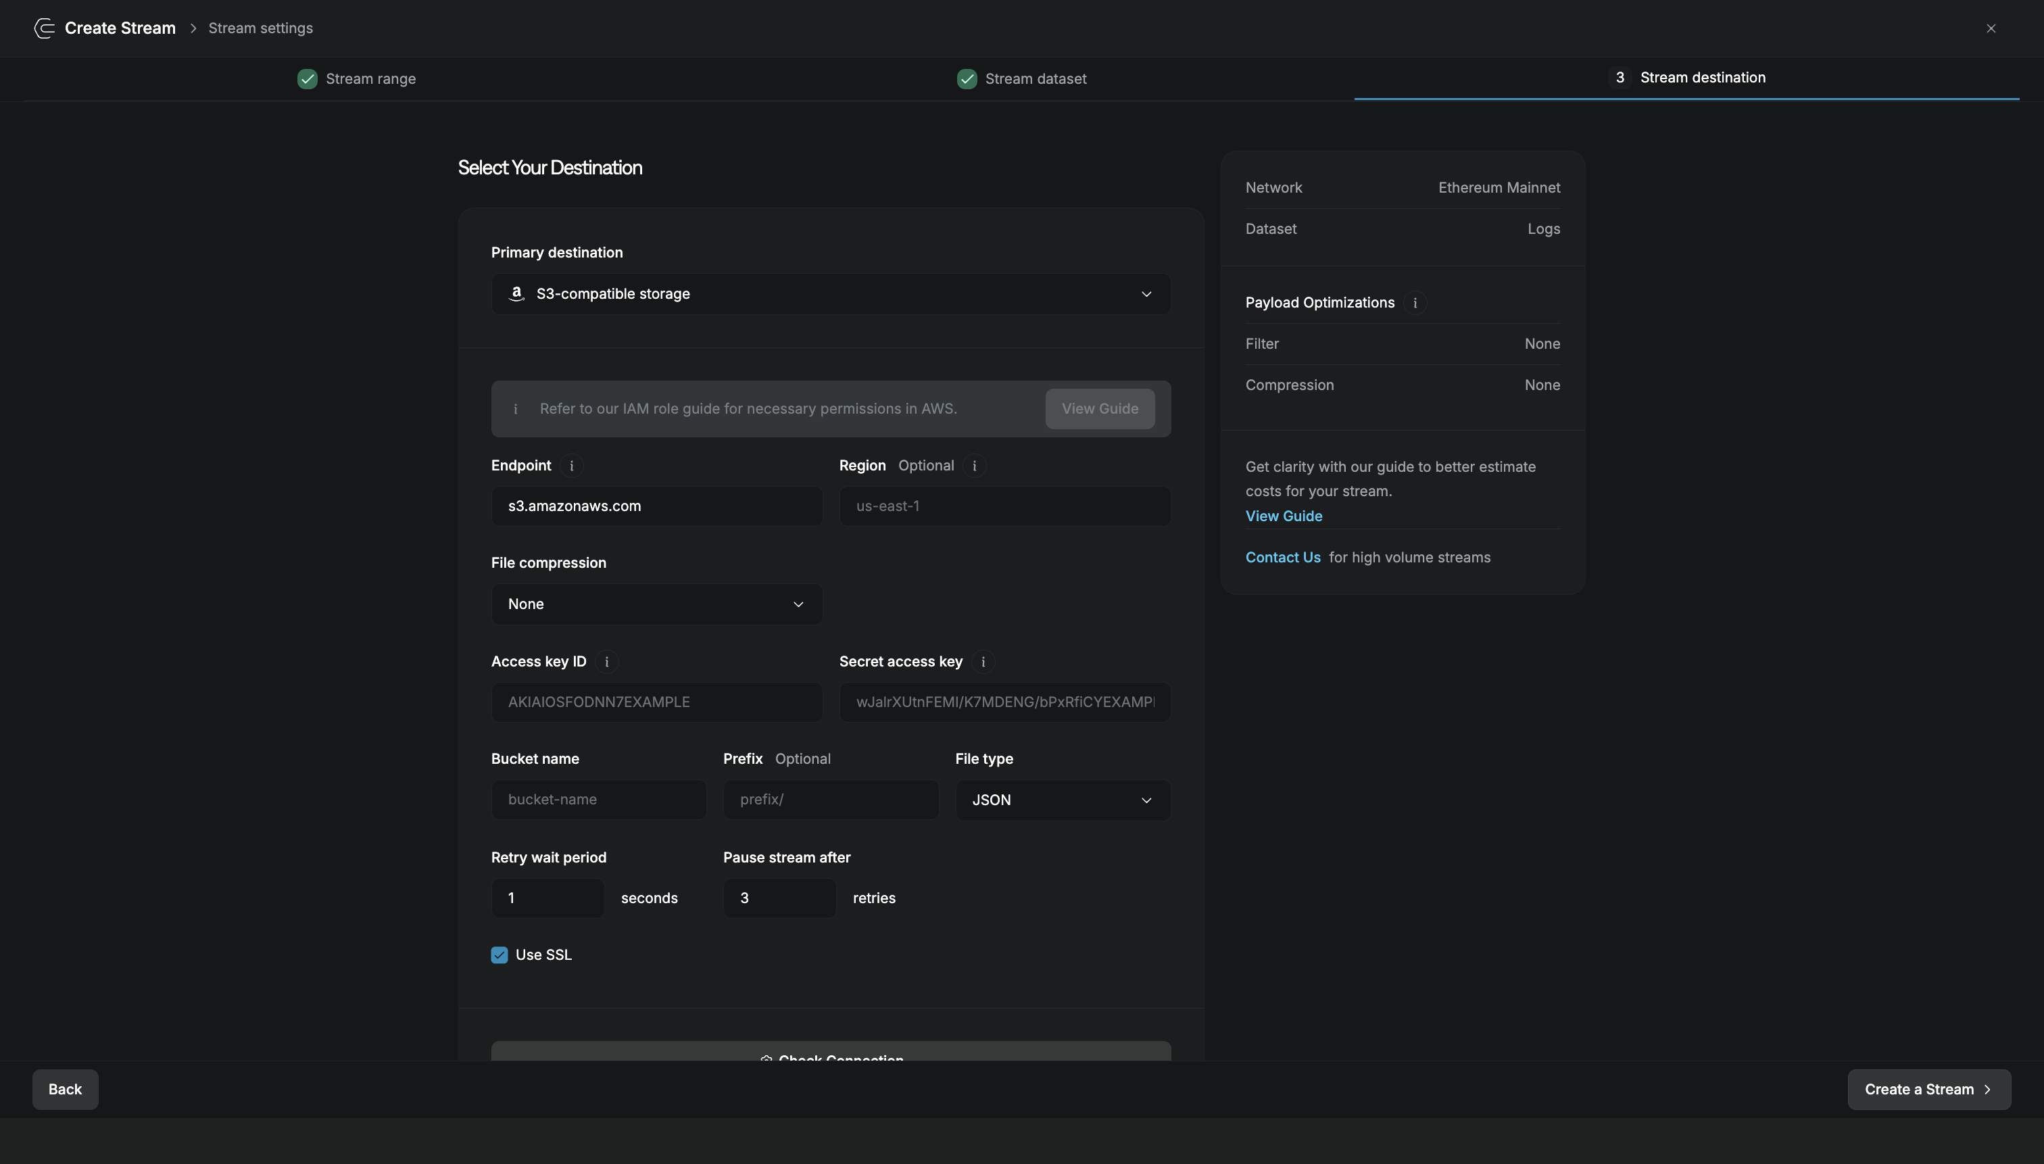The width and height of the screenshot is (2044, 1164).
Task: Open the Stream dataset step
Action: pos(1021,78)
